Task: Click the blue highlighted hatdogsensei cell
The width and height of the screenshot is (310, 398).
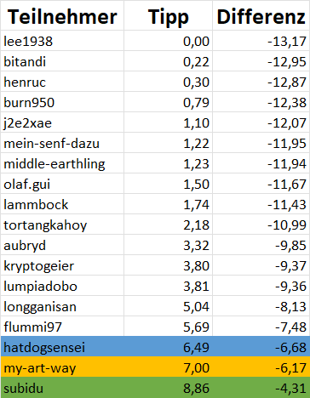Action: pyautogui.click(x=62, y=347)
